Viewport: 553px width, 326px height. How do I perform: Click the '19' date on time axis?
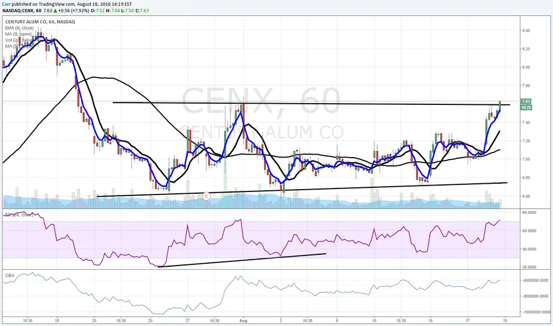[x=505, y=321]
